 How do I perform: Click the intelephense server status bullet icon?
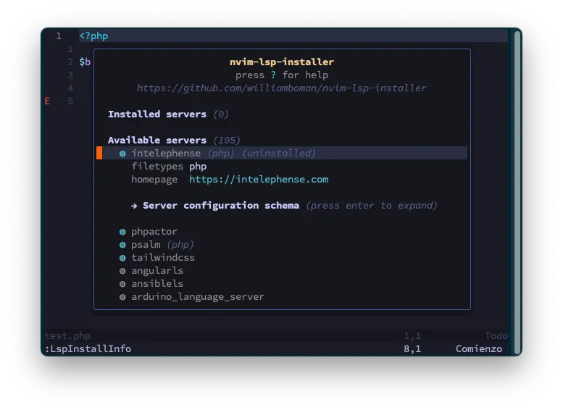[x=122, y=154]
